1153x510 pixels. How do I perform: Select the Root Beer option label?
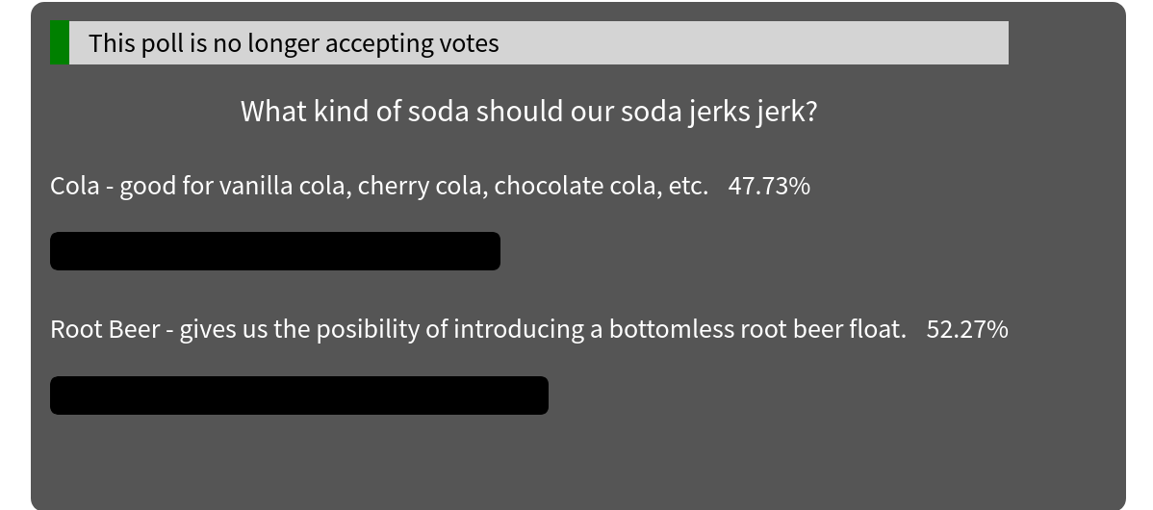pos(478,329)
